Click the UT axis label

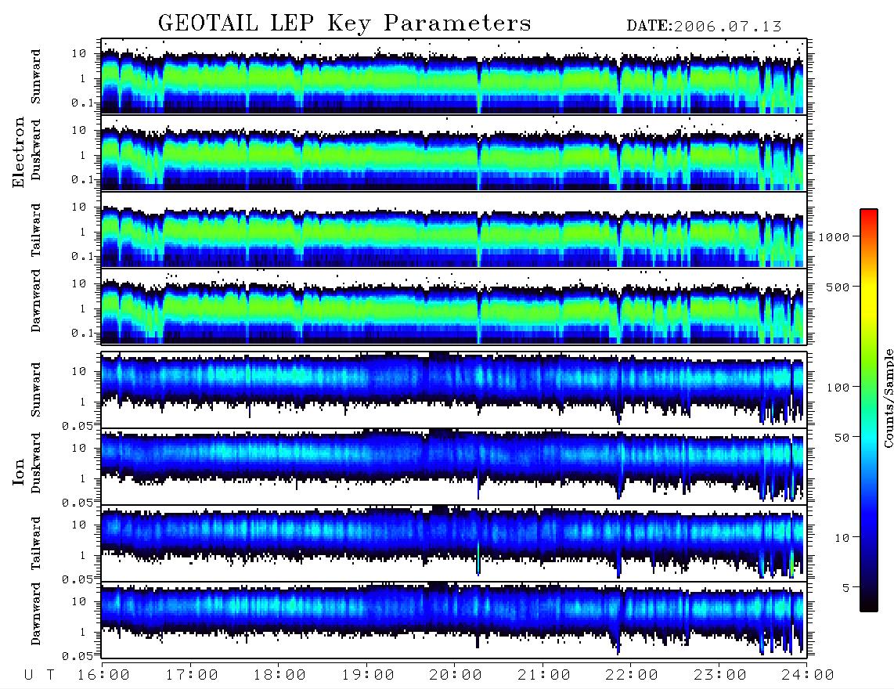(40, 675)
